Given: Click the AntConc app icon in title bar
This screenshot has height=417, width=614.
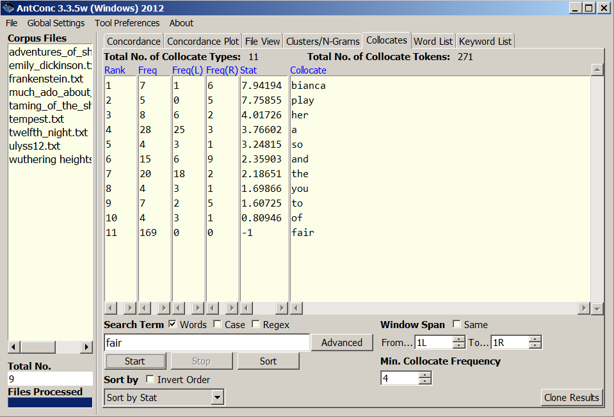Looking at the screenshot, I should point(8,8).
